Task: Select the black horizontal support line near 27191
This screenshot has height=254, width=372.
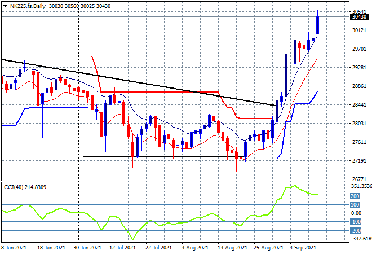Action: click(163, 157)
